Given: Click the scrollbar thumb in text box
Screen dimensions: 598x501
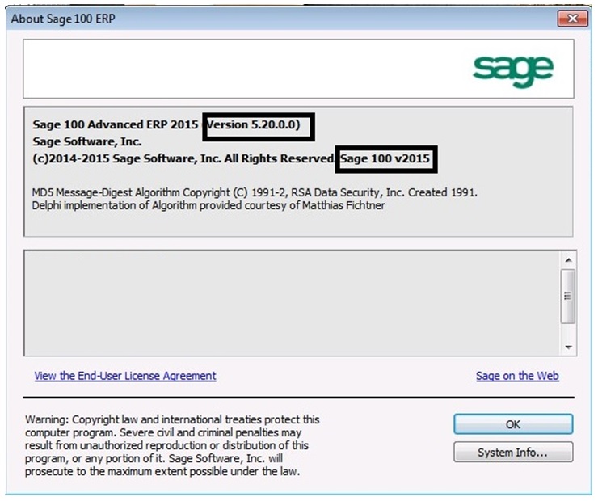Looking at the screenshot, I should [568, 297].
